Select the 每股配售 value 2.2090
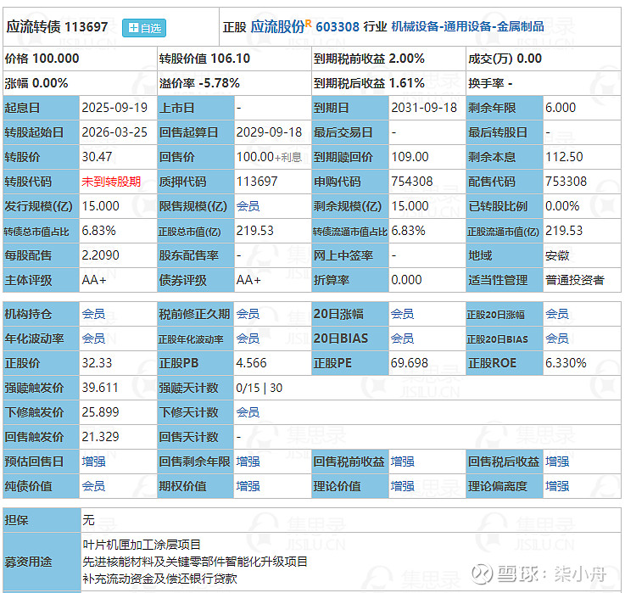625x593 pixels. pyautogui.click(x=100, y=255)
